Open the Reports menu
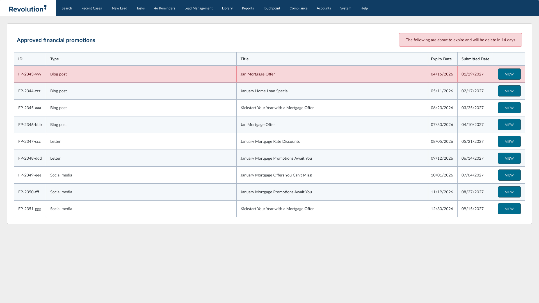The width and height of the screenshot is (539, 303). (x=248, y=8)
